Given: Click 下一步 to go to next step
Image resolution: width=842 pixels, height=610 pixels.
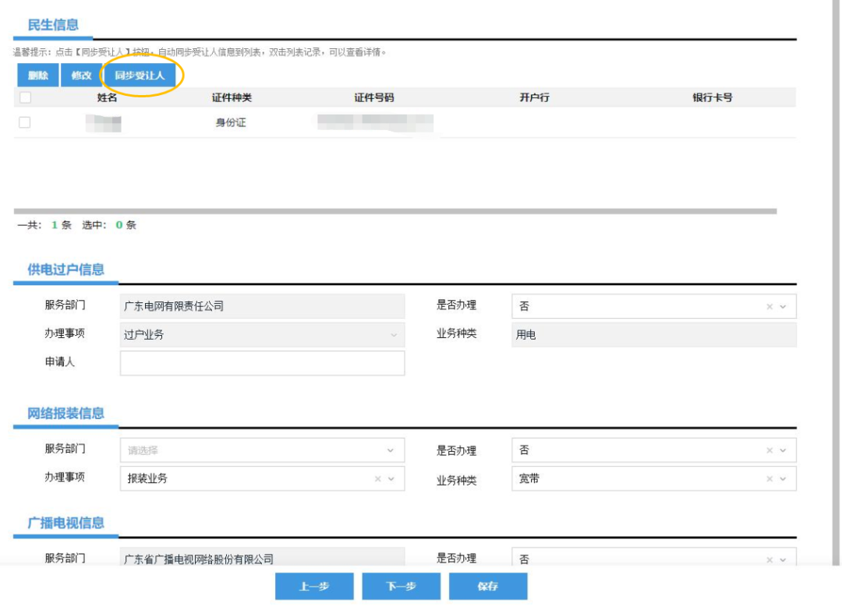Looking at the screenshot, I should 402,587.
